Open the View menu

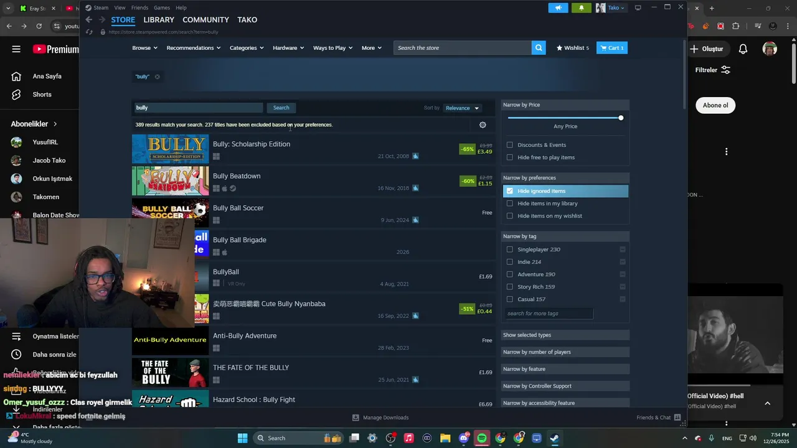tap(120, 7)
